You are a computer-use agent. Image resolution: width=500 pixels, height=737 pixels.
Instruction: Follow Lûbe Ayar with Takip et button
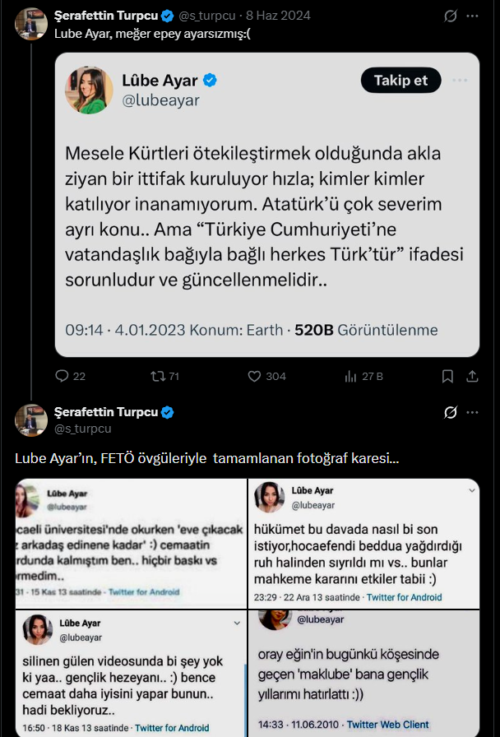click(400, 81)
